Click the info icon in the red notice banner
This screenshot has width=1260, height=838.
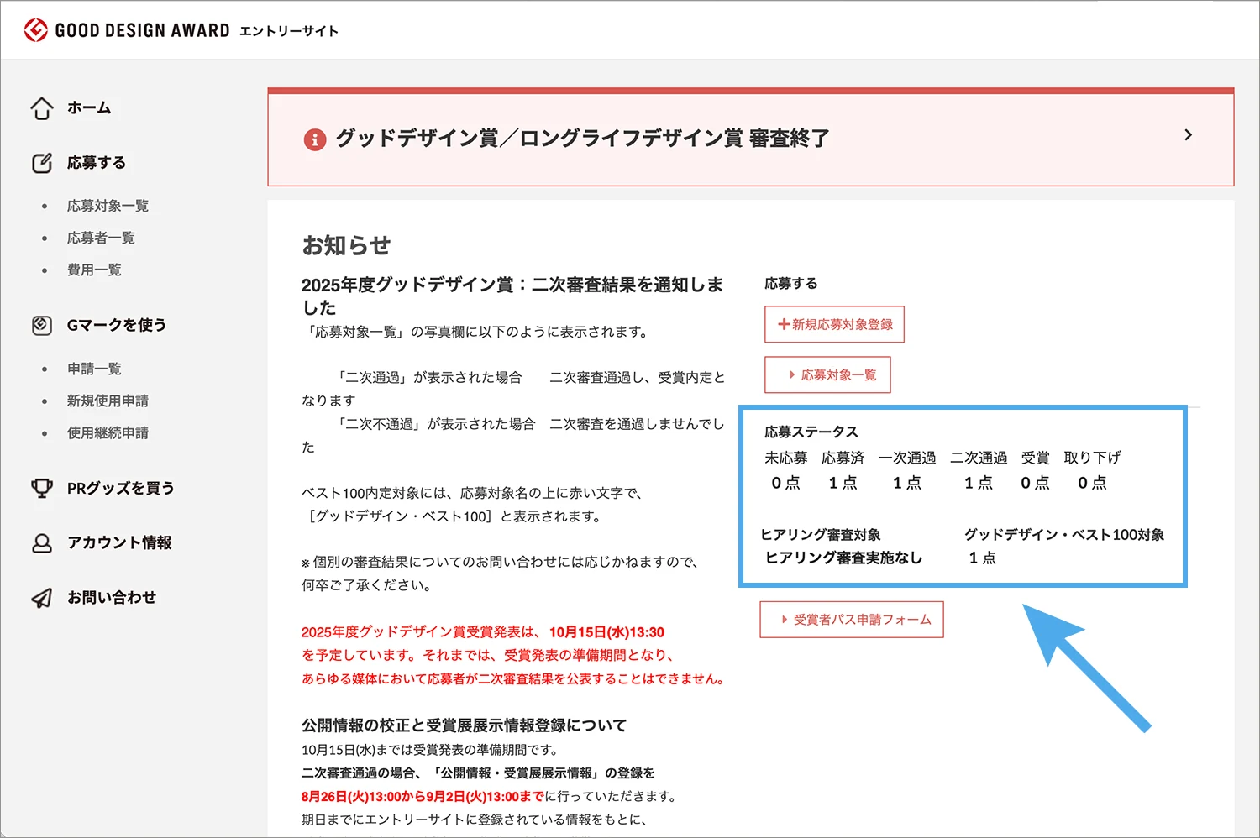click(x=314, y=139)
